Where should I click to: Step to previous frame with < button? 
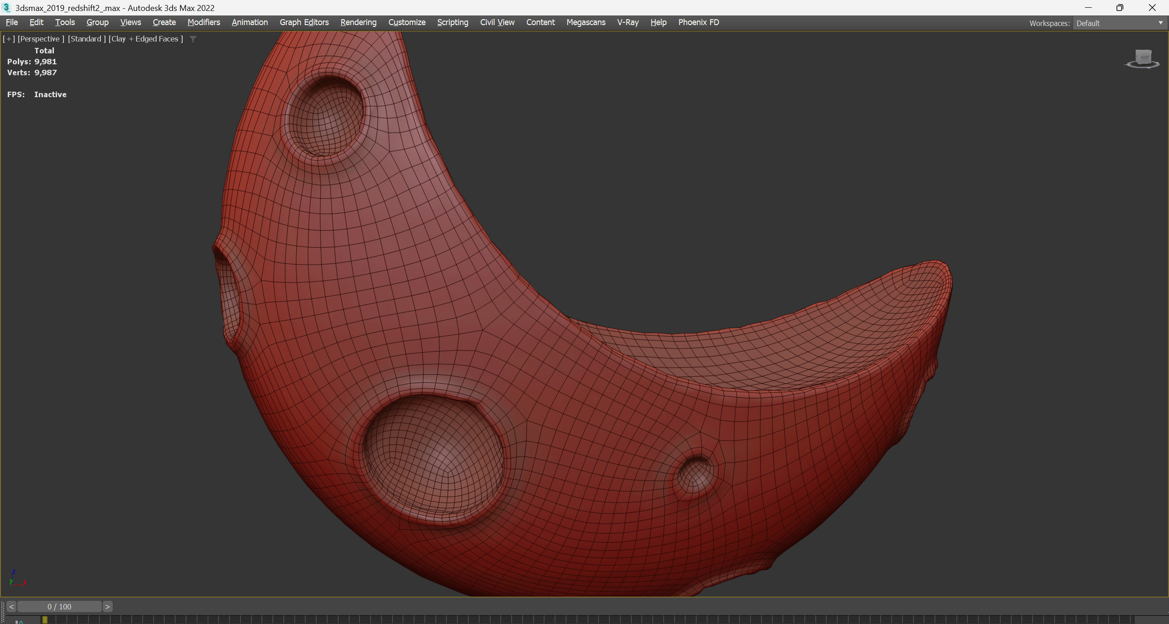click(x=11, y=607)
